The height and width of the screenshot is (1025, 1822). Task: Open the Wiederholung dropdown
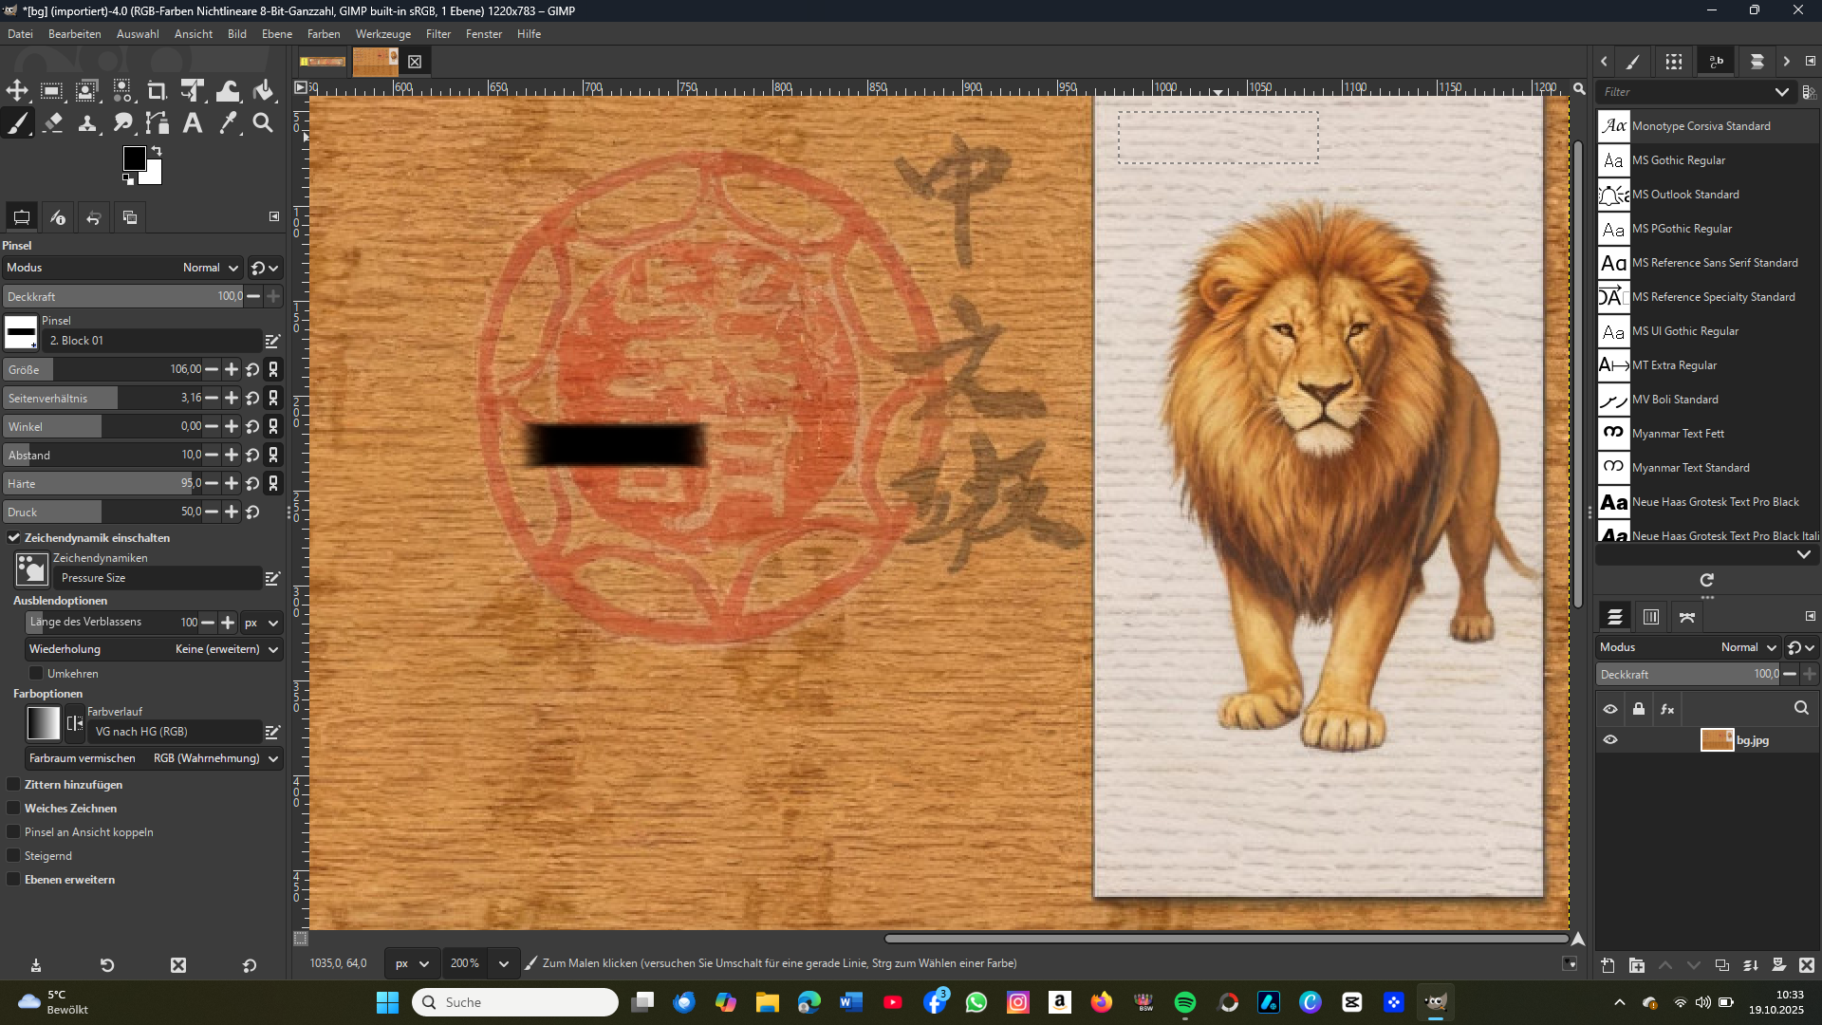[226, 649]
